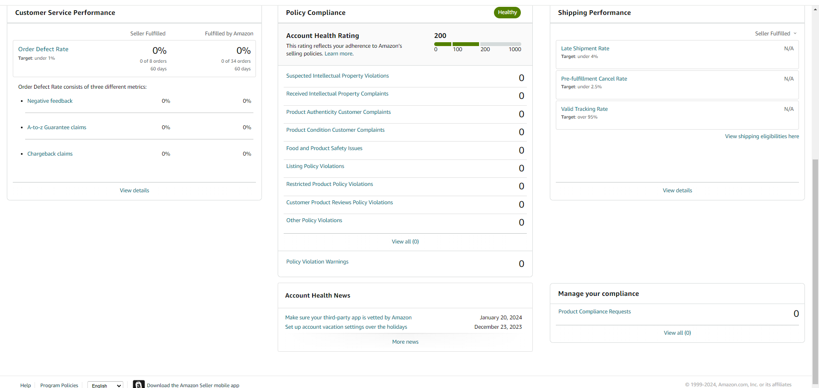Open Late Shipment Rate metric

click(x=585, y=49)
